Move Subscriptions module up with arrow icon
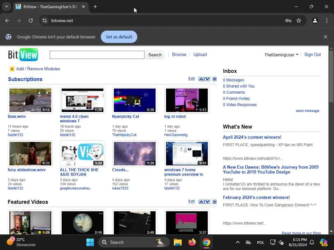This screenshot has width=334, height=250. (201, 79)
